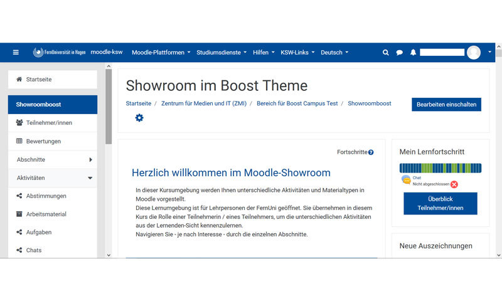Screen dimensions: 502x301
Task: Click the Mein Lernfortschritt progress bar
Action: click(x=441, y=168)
